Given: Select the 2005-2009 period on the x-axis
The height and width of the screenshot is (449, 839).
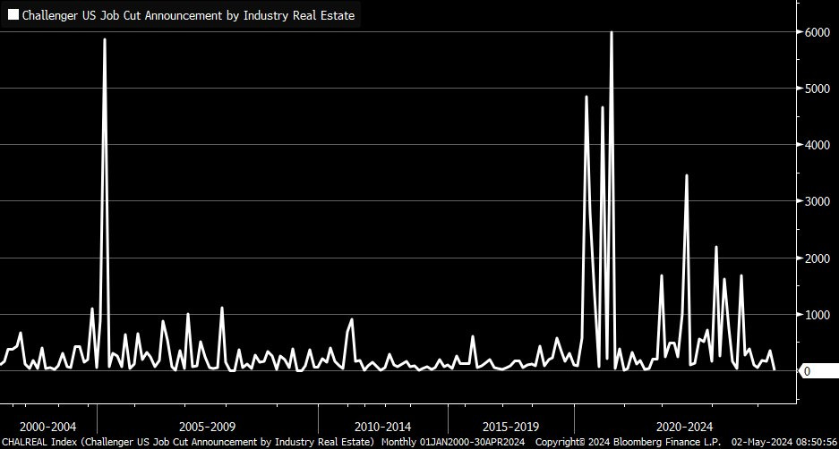Looking at the screenshot, I should [207, 426].
